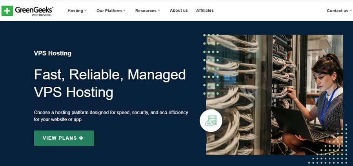Click the circular VPS server icon
The width and height of the screenshot is (353, 166).
pos(211,120)
